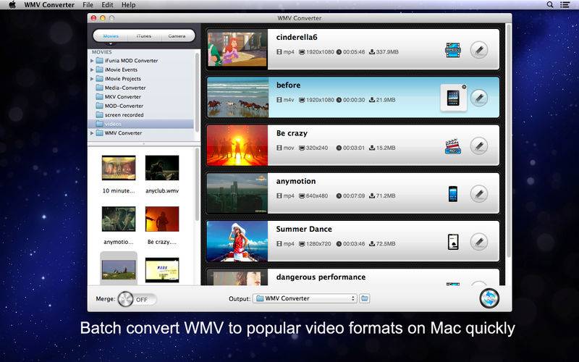579x362 pixels.
Task: Open the File menu
Action: click(88, 5)
